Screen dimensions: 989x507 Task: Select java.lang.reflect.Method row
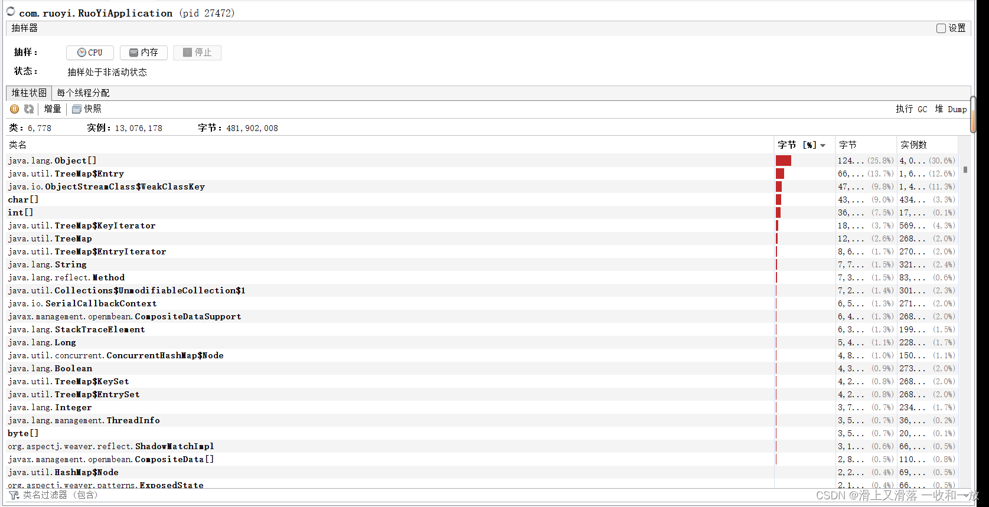(x=482, y=277)
